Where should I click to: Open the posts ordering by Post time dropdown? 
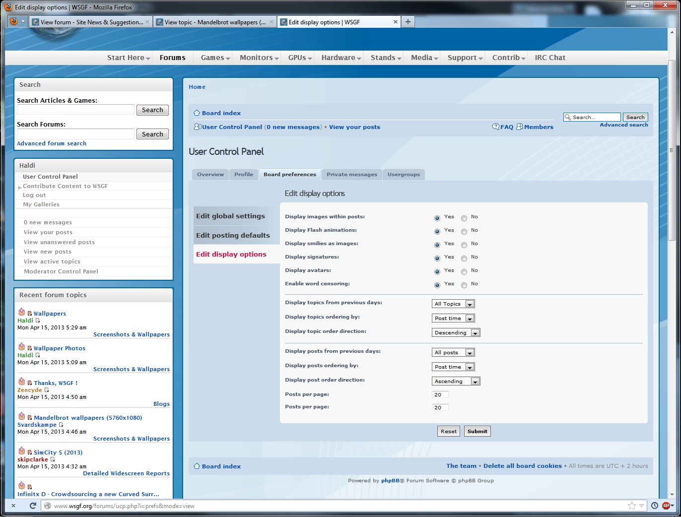coord(453,367)
